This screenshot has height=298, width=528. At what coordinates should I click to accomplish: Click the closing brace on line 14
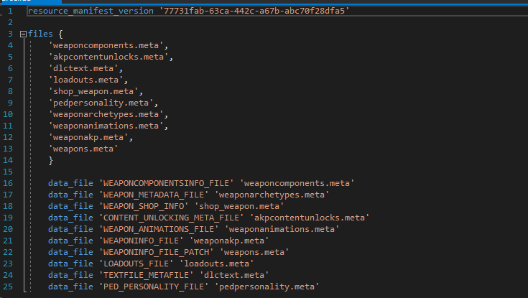tap(51, 160)
